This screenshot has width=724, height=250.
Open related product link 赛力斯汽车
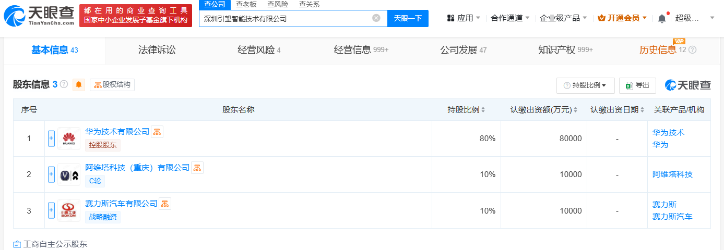(x=672, y=216)
